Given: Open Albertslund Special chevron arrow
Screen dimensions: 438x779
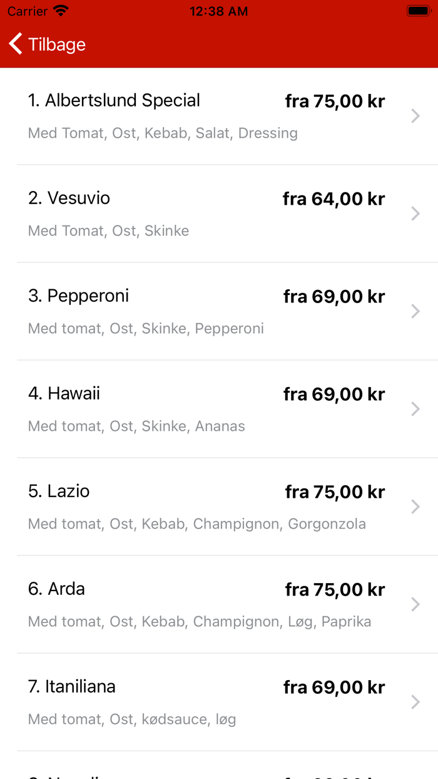Looking at the screenshot, I should point(415,116).
